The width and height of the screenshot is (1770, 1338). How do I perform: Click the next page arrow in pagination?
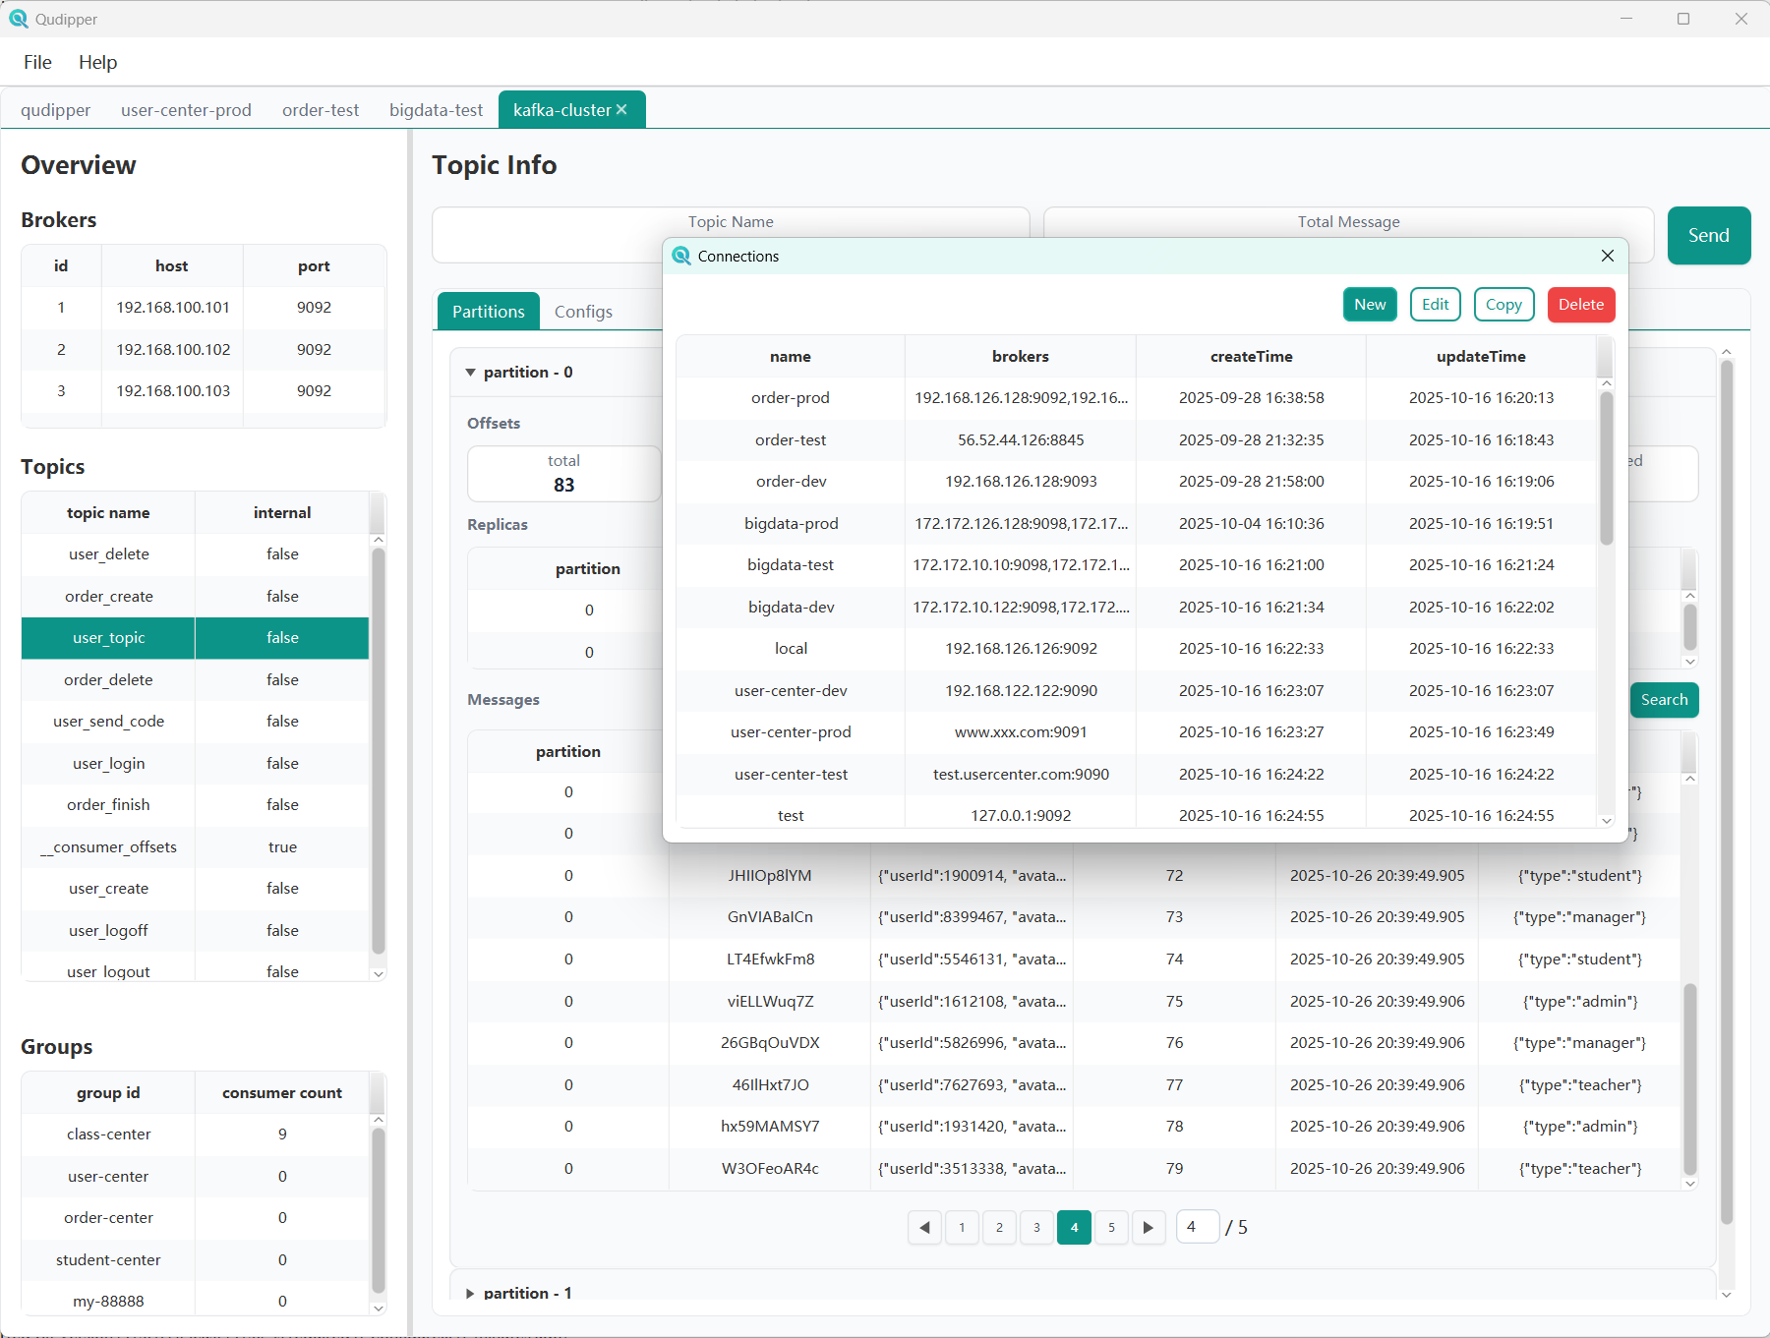pos(1149,1227)
